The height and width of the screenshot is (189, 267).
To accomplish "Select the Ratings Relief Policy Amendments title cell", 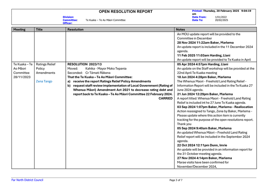I will pos(46,69).
